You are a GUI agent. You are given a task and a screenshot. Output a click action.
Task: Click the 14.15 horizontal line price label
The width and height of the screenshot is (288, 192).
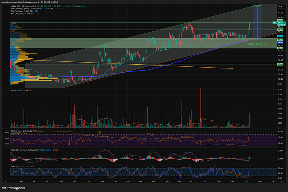[280, 40]
